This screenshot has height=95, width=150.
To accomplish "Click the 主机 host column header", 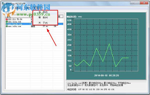I will [18, 17].
